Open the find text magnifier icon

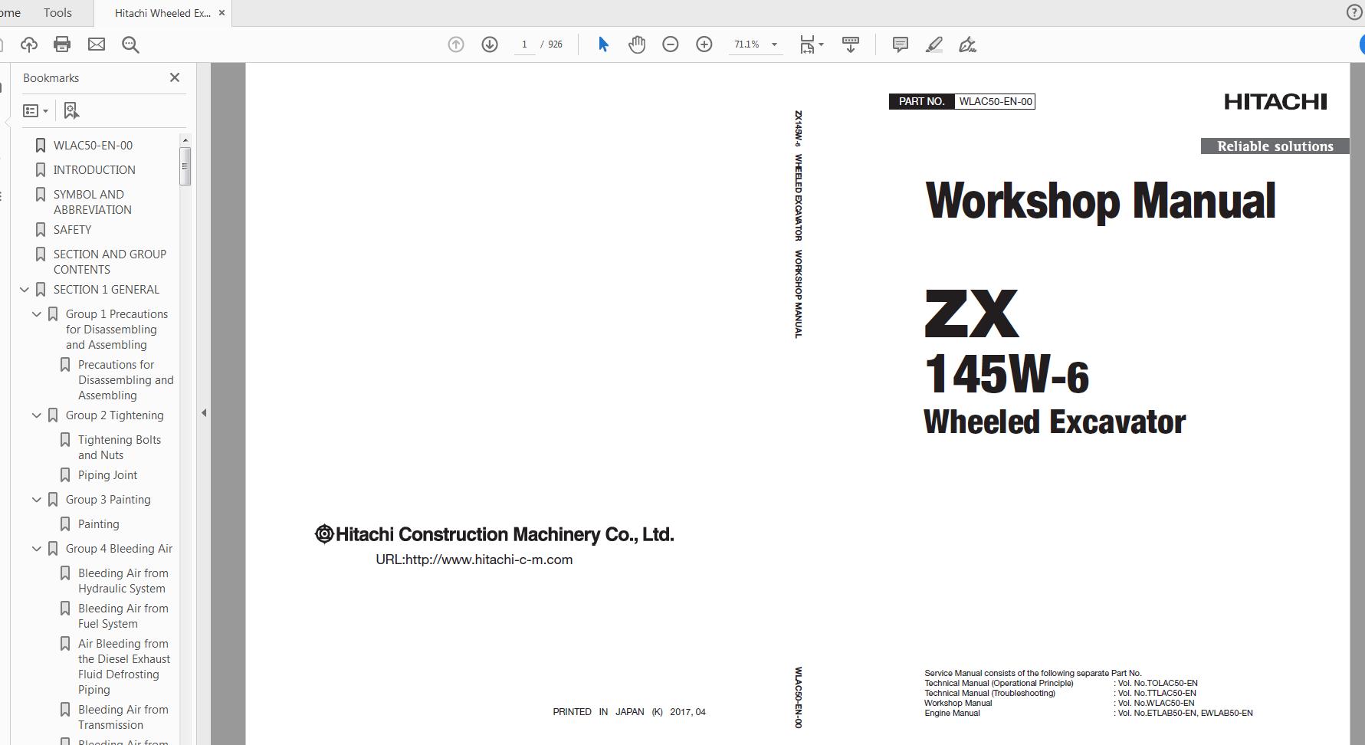click(x=130, y=44)
